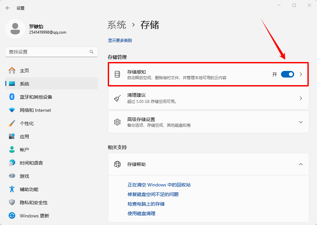Click the Apps icon in the sidebar
Viewport: 317px width, 225px height.
12,136
